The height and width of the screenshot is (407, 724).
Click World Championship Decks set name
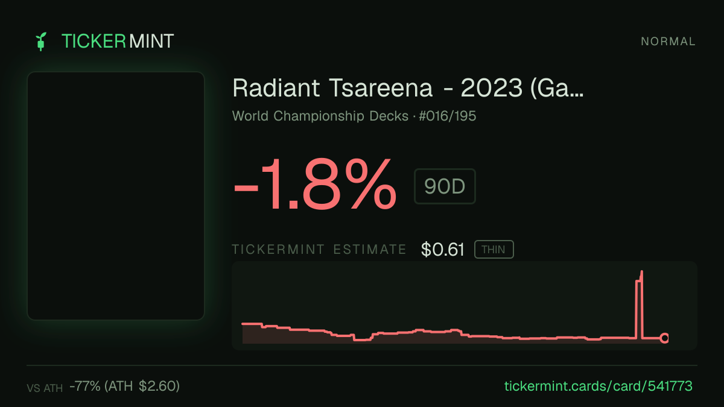pos(320,116)
